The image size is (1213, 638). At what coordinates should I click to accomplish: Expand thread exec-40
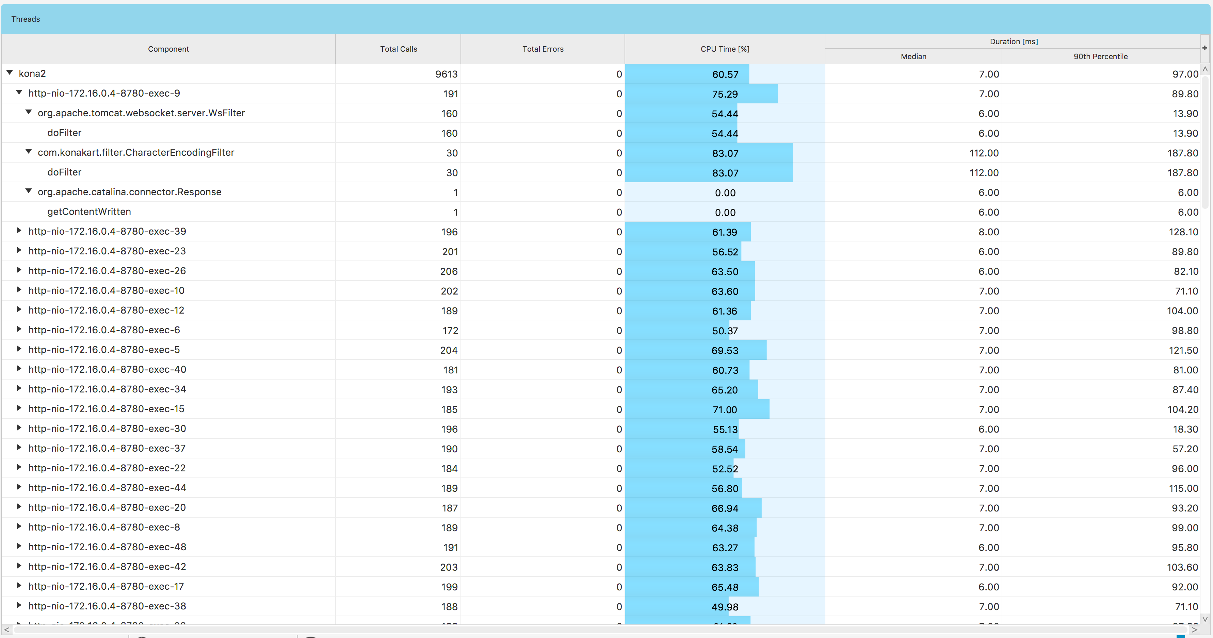click(19, 369)
